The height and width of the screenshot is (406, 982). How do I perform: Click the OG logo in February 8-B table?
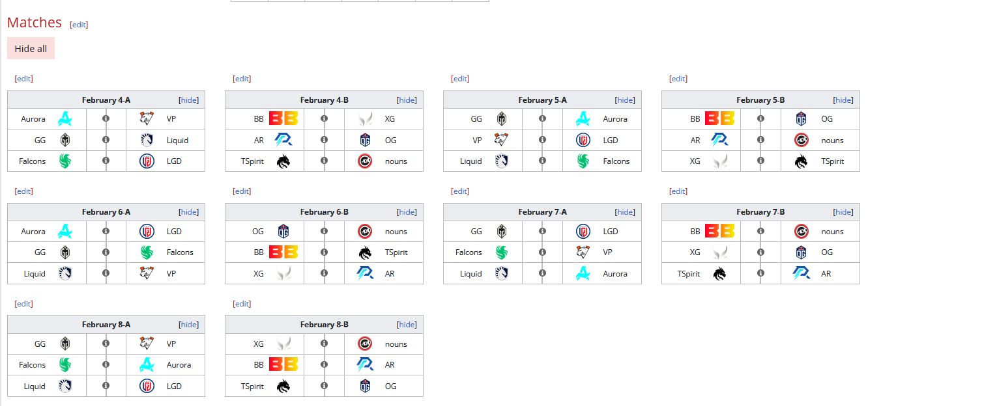tap(365, 386)
